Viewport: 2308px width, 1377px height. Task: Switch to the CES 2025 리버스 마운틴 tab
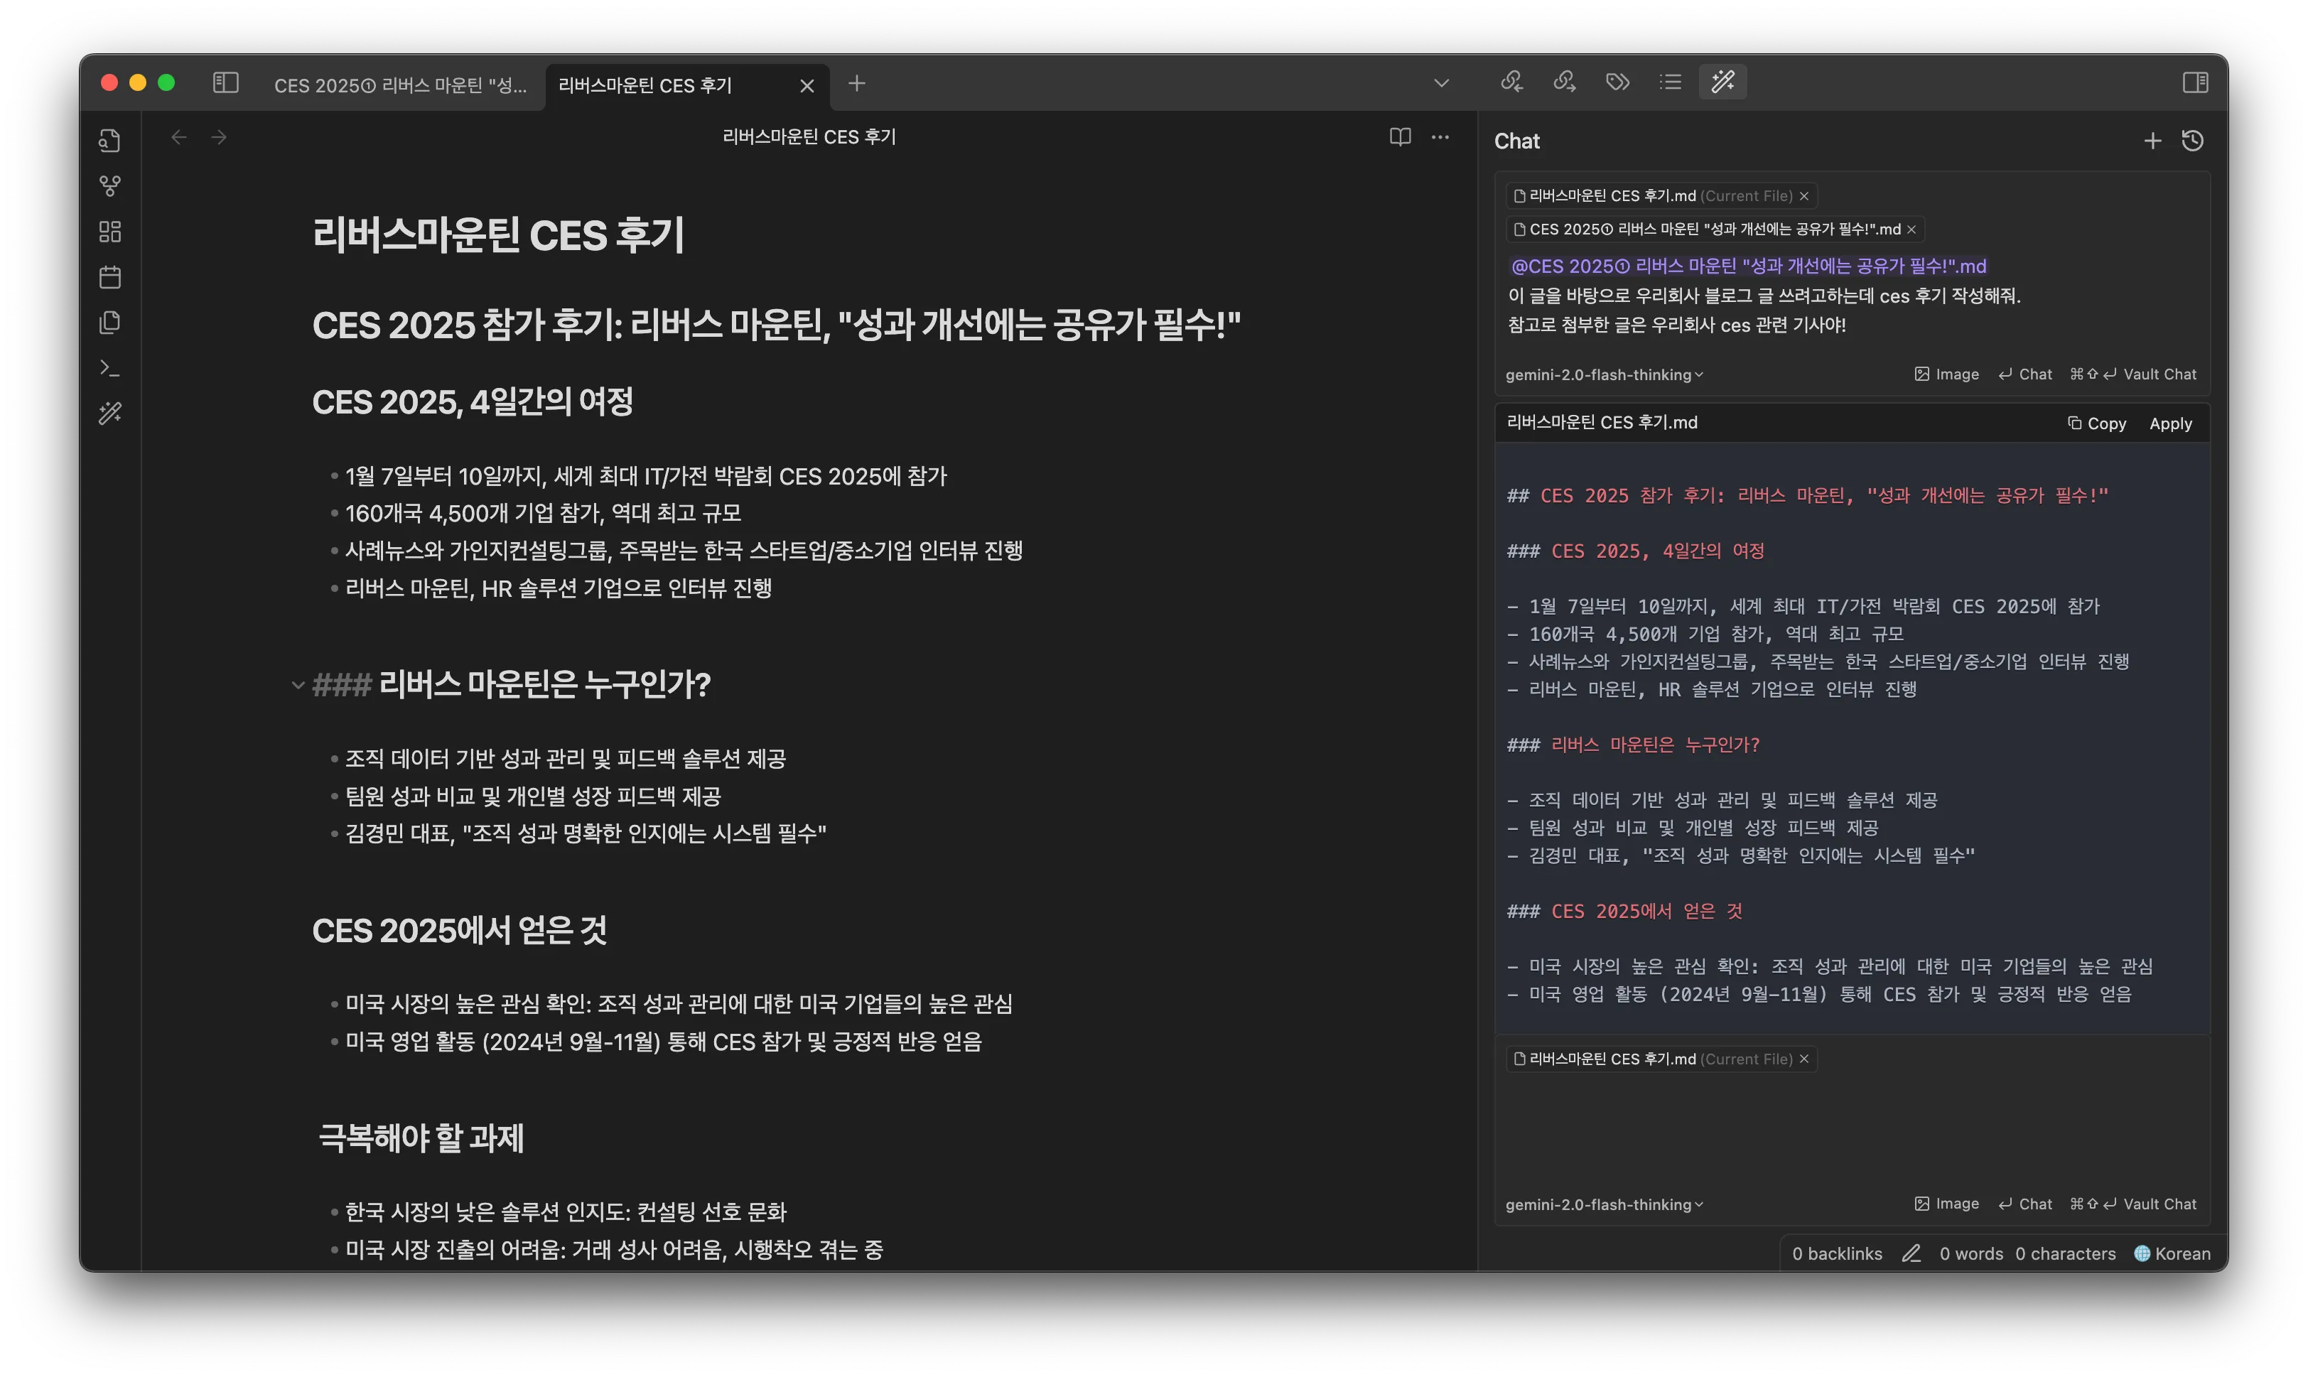coord(400,85)
